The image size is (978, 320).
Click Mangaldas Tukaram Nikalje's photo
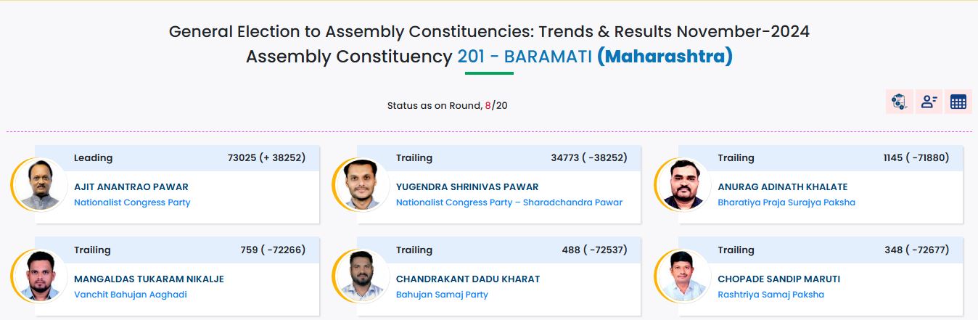[36, 276]
